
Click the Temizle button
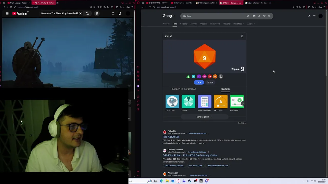tap(210, 82)
